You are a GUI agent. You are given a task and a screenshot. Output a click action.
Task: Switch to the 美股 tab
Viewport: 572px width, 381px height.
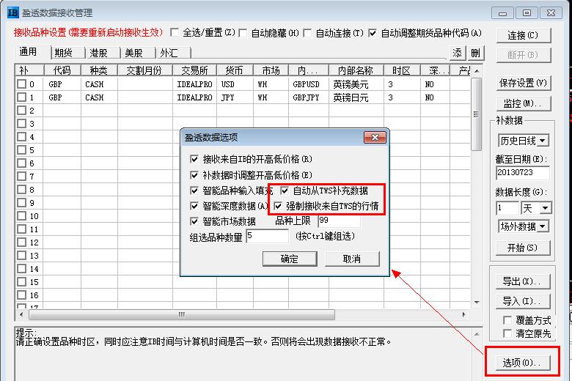pos(139,53)
